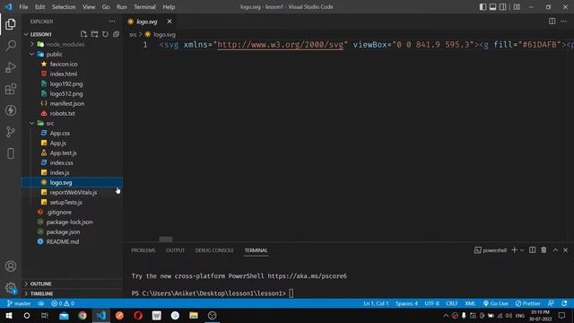
Task: Open Customize Layout icon
Action: tap(517, 6)
